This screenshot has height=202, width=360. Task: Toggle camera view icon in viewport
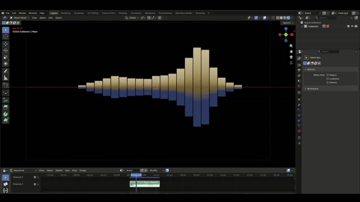click(x=291, y=57)
